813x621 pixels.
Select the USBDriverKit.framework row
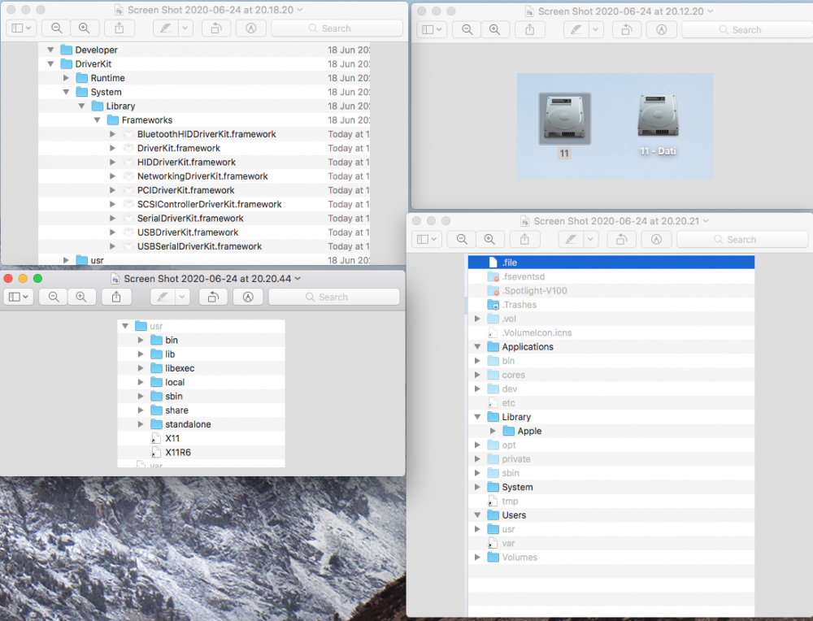[204, 232]
